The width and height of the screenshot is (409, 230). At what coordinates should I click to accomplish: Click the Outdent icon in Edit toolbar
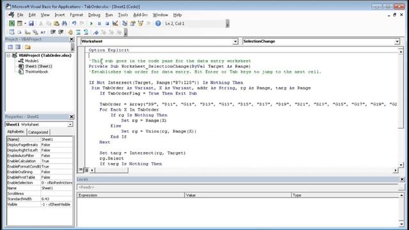(61, 33)
